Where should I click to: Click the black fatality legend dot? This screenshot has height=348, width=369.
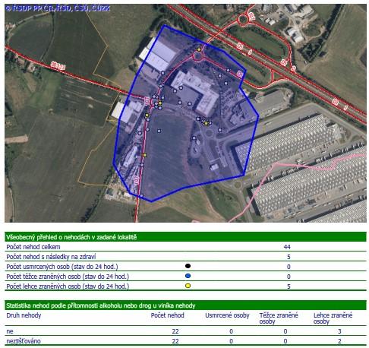[188, 266]
